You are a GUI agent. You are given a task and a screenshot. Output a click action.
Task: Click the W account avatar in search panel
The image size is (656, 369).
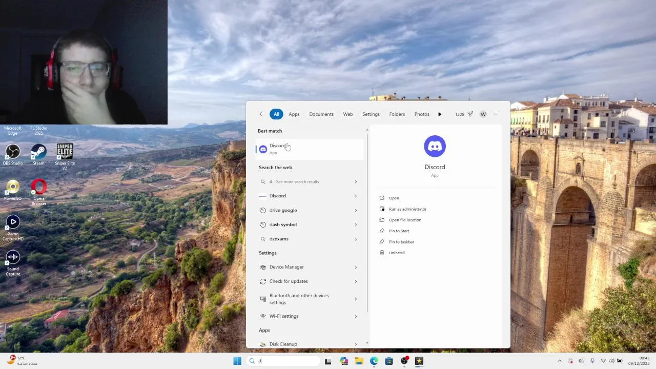(483, 114)
